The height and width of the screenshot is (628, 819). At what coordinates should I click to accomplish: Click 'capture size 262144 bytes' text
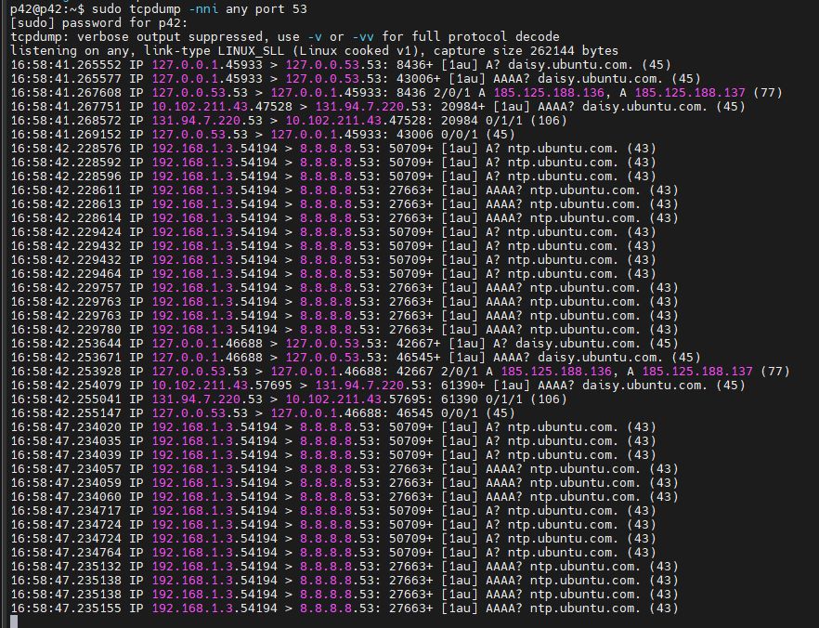click(526, 51)
